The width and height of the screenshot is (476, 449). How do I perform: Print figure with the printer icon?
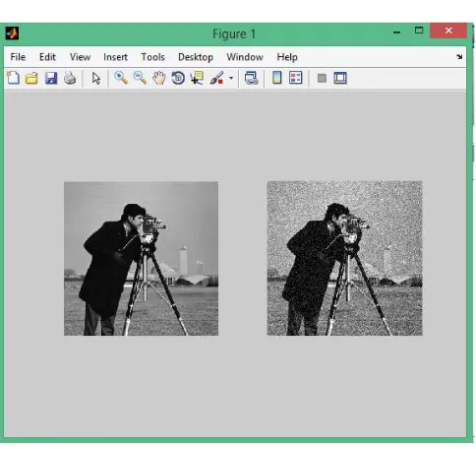click(70, 78)
